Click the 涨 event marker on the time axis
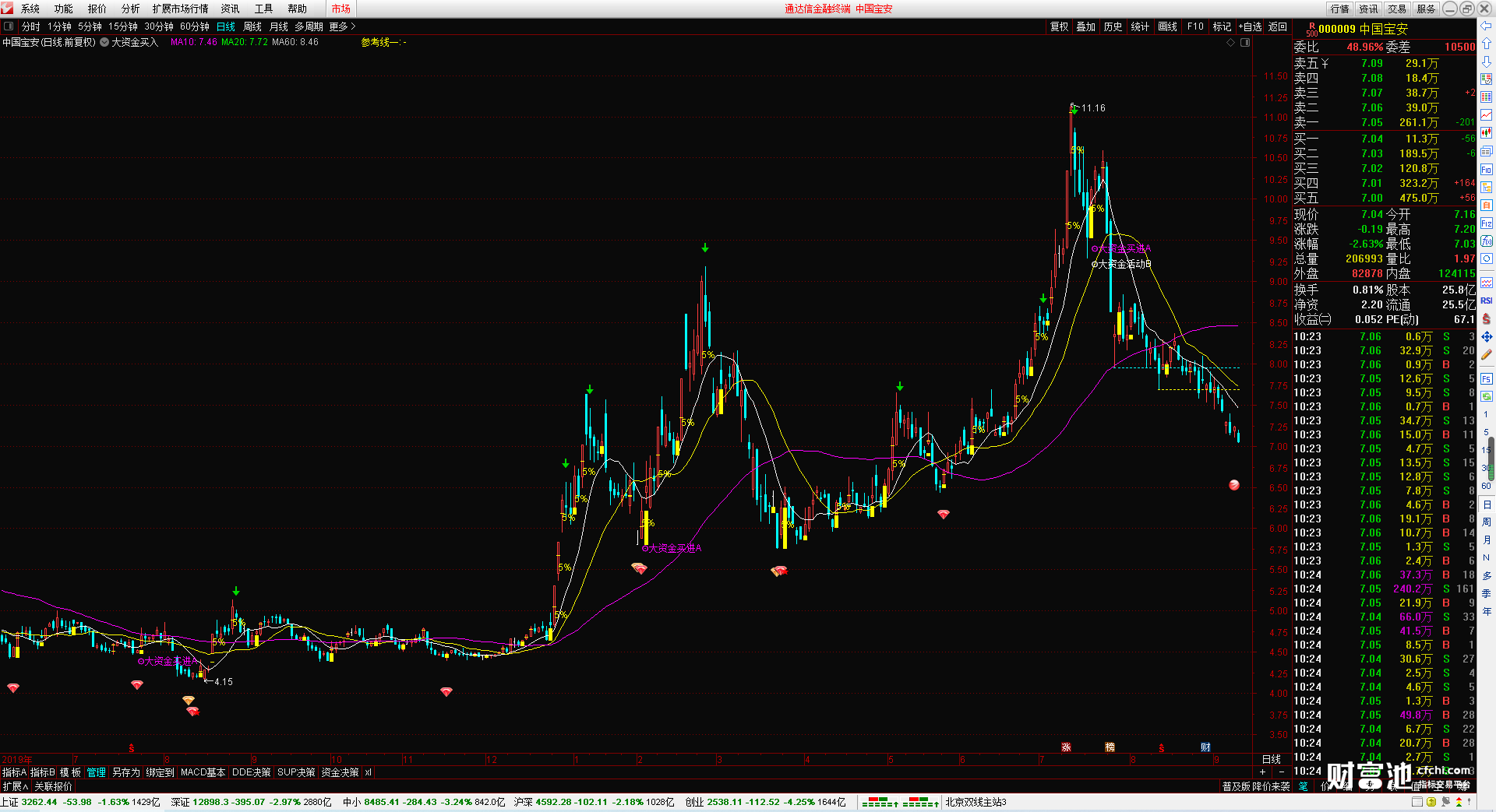The height and width of the screenshot is (812, 1496). (1066, 747)
